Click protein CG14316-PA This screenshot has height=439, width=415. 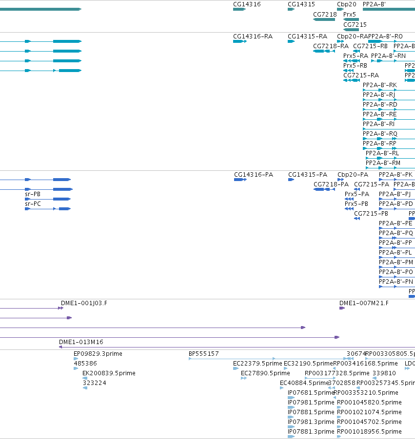254,175
